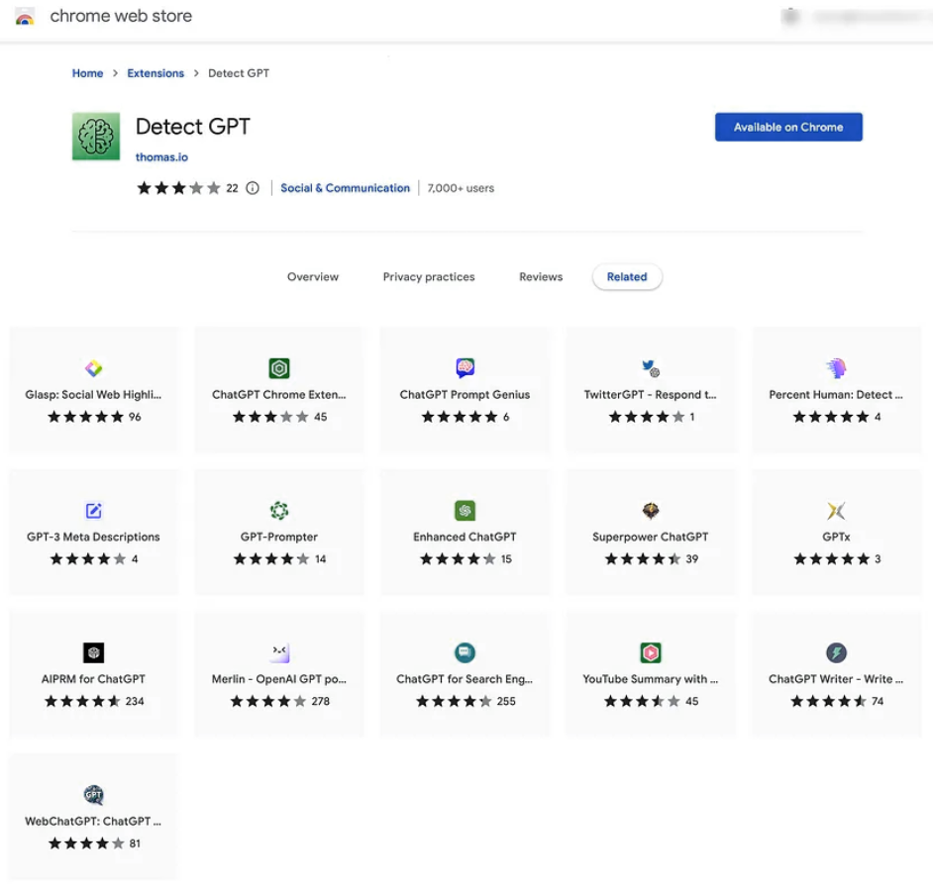Open the Enhanced ChatGPT icon

coord(465,510)
